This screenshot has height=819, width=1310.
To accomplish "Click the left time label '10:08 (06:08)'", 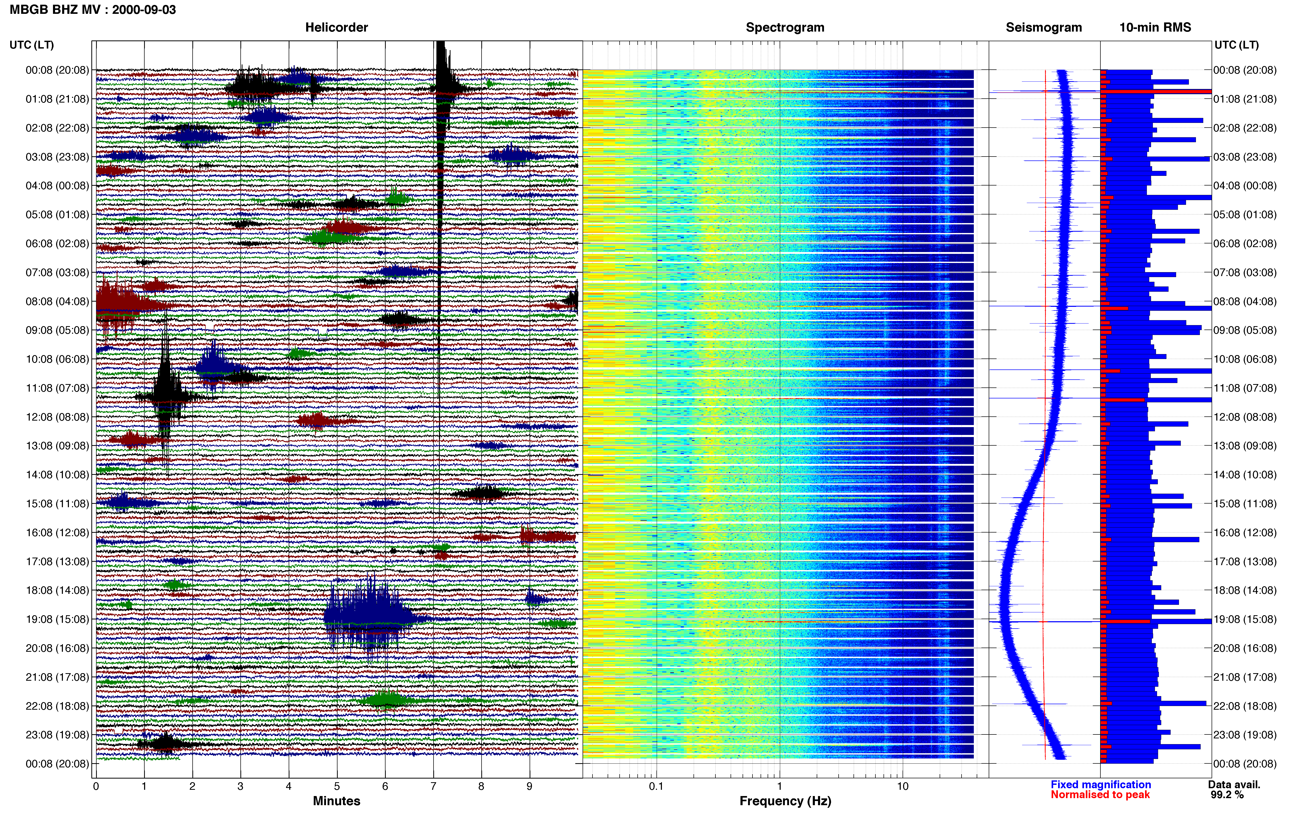I will 57,359.
